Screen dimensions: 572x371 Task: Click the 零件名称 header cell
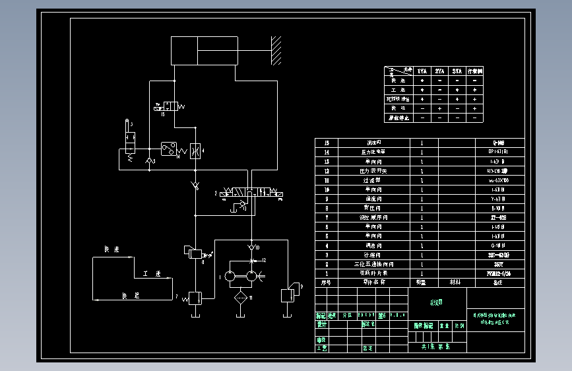tap(374, 283)
